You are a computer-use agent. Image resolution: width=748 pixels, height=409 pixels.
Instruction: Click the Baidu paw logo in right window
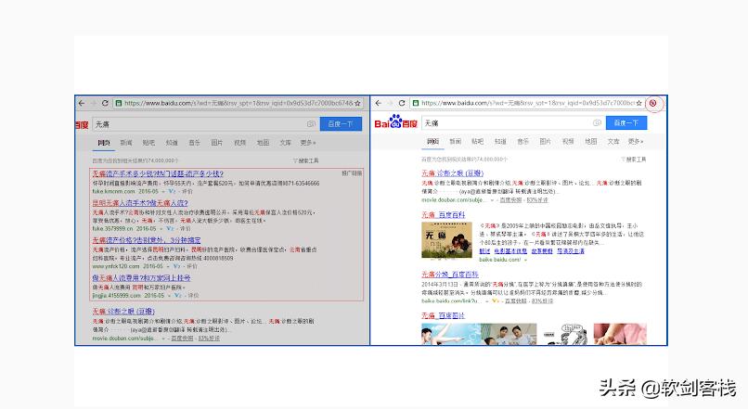click(395, 122)
